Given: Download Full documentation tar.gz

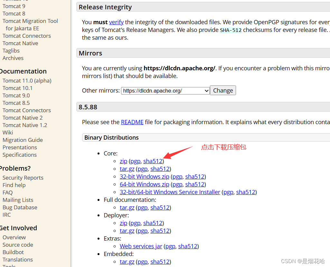Looking at the screenshot, I should point(127,208).
